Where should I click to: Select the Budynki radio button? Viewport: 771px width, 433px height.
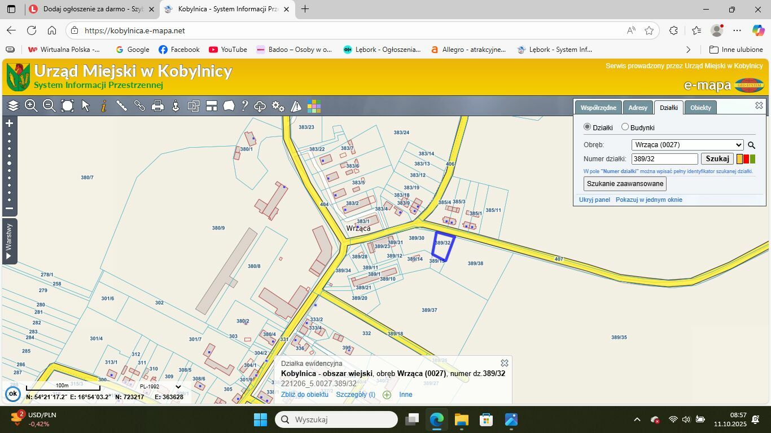pos(625,127)
